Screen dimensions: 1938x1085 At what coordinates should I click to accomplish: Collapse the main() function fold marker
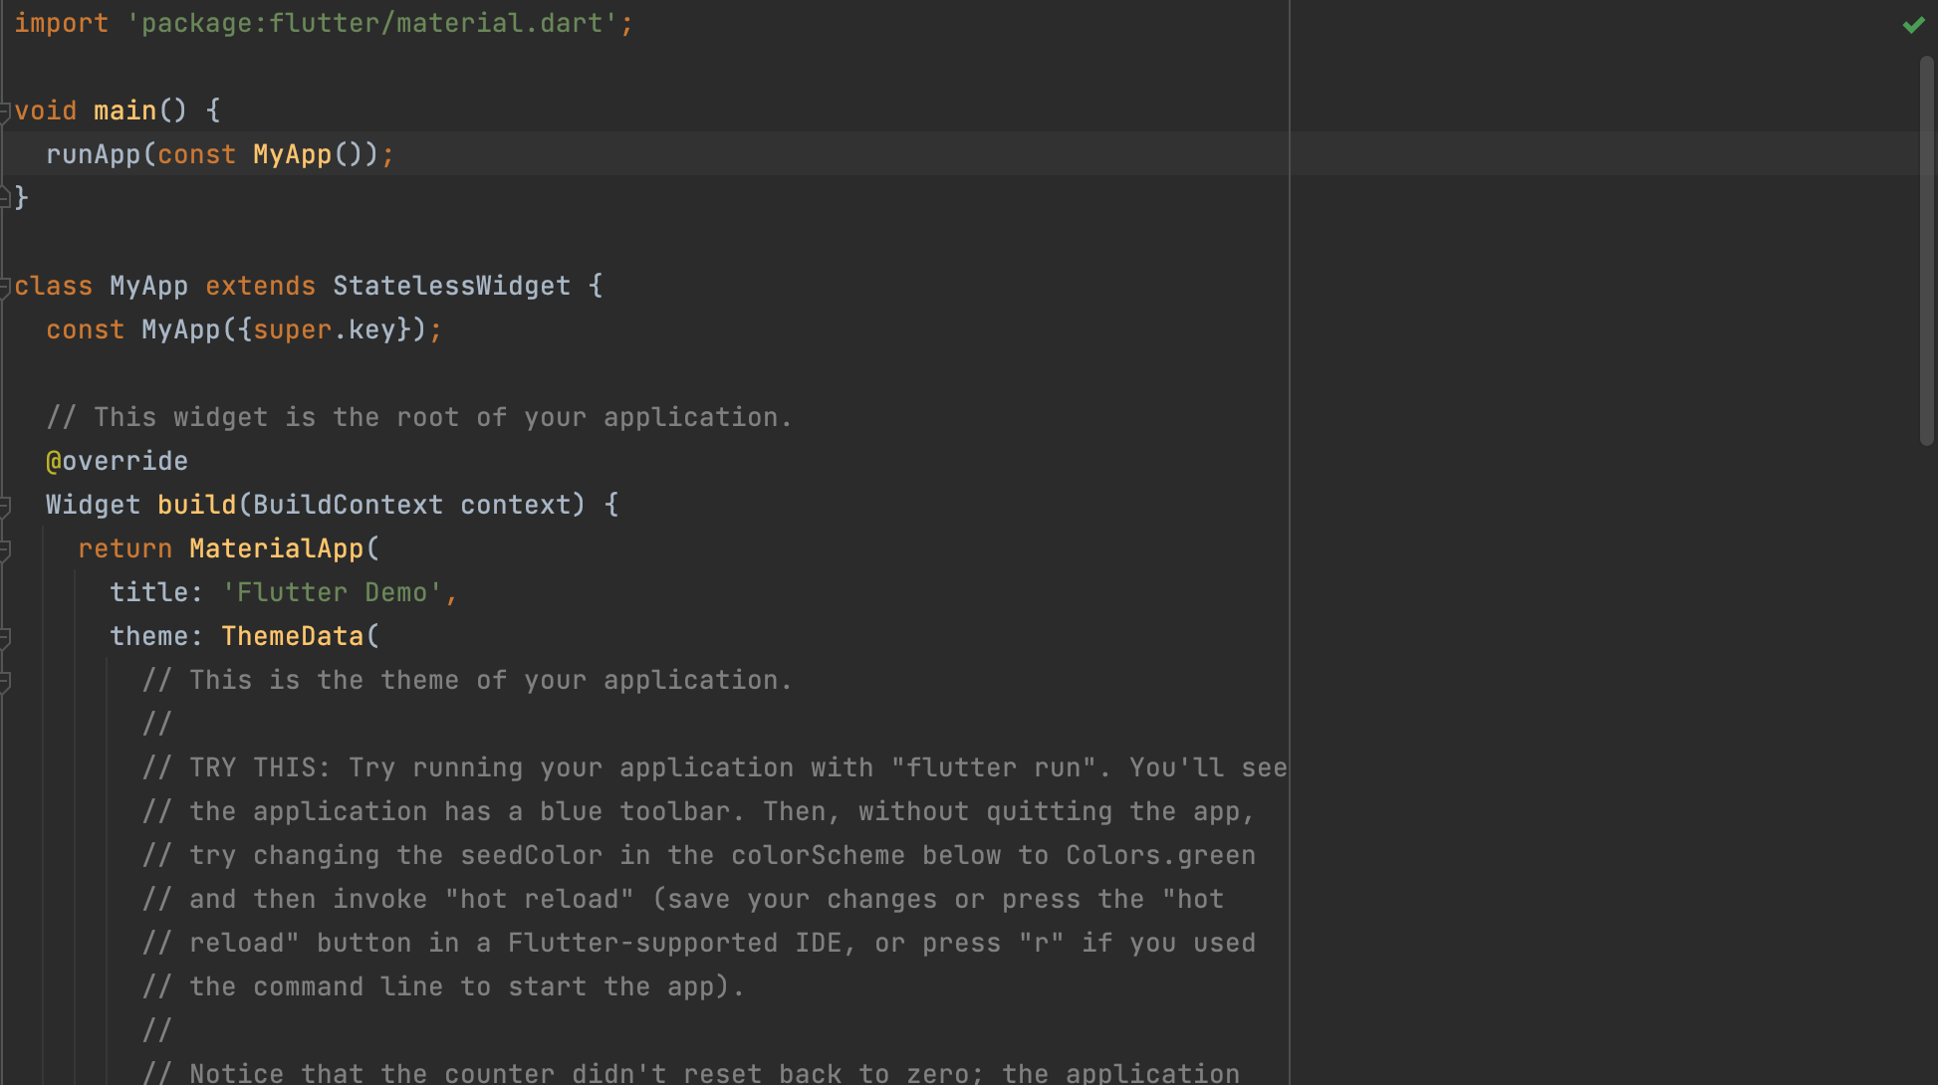[5, 111]
